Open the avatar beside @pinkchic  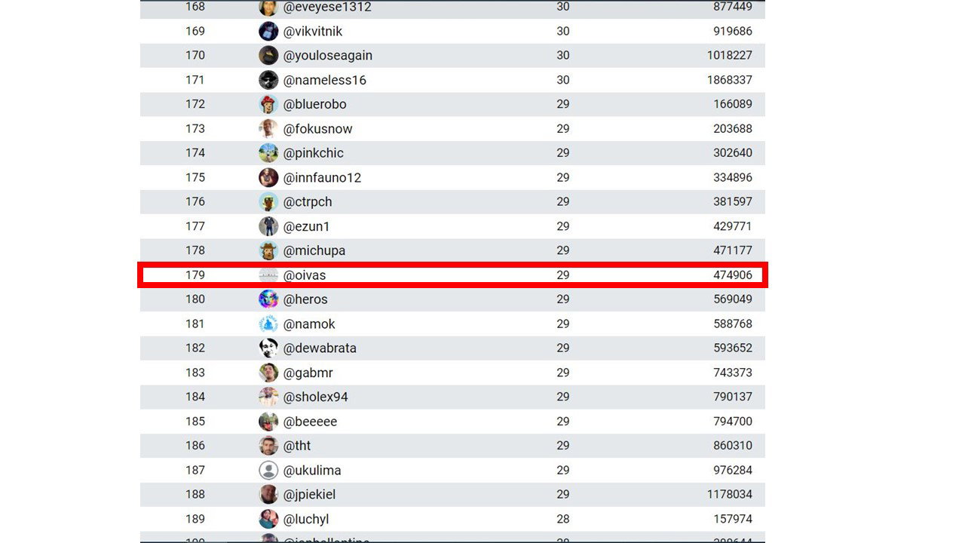point(268,153)
